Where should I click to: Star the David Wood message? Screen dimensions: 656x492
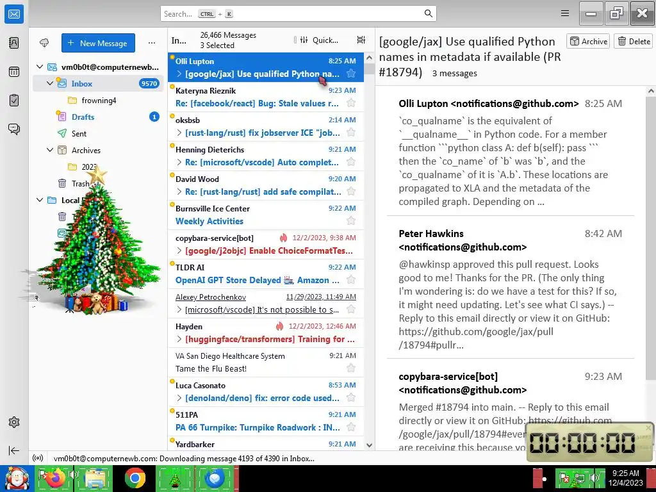(x=351, y=192)
